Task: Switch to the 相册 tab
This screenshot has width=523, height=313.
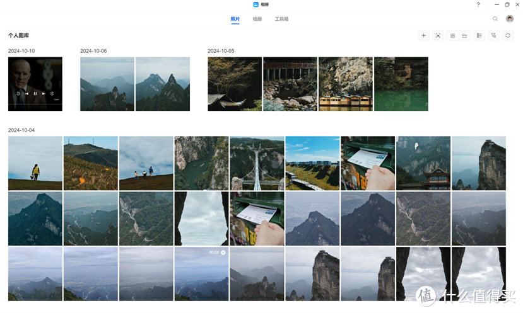Action: point(257,19)
